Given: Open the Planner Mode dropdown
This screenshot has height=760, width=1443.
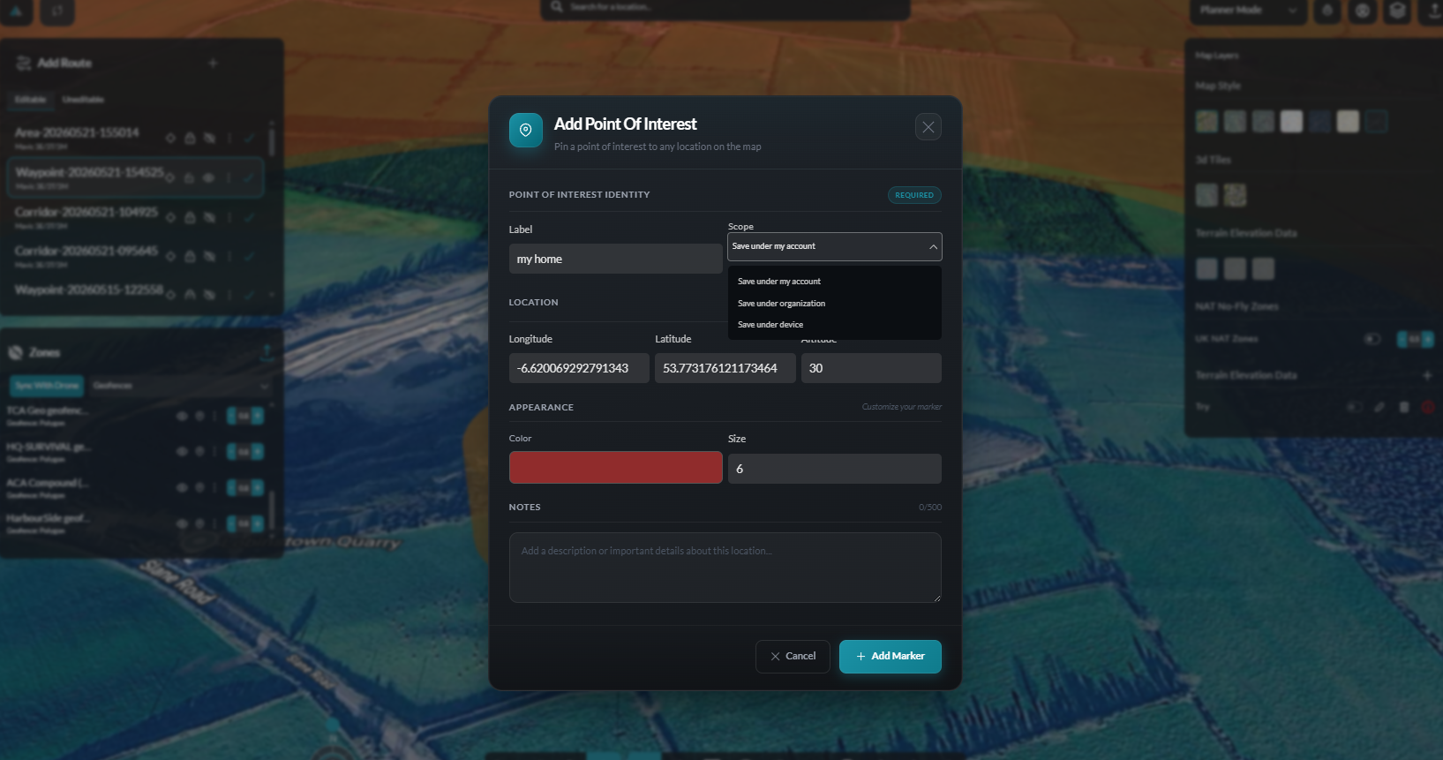Looking at the screenshot, I should point(1248,11).
